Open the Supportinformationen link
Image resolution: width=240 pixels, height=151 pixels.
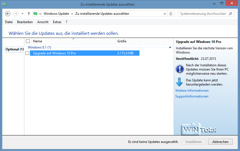pyautogui.click(x=192, y=96)
